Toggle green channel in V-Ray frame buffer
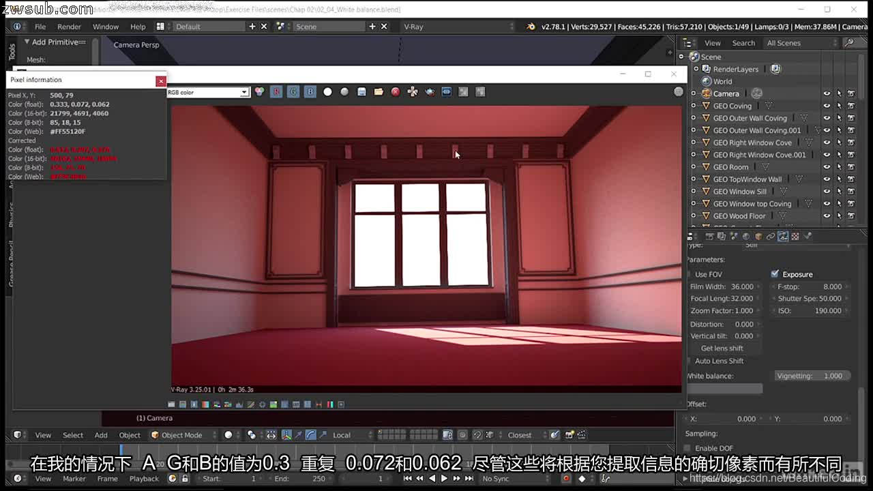The height and width of the screenshot is (491, 873). point(293,91)
